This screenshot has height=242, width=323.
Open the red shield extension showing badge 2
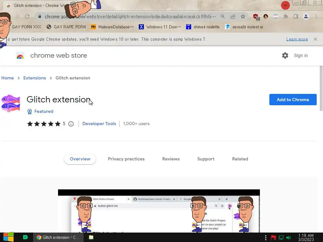click(256, 17)
